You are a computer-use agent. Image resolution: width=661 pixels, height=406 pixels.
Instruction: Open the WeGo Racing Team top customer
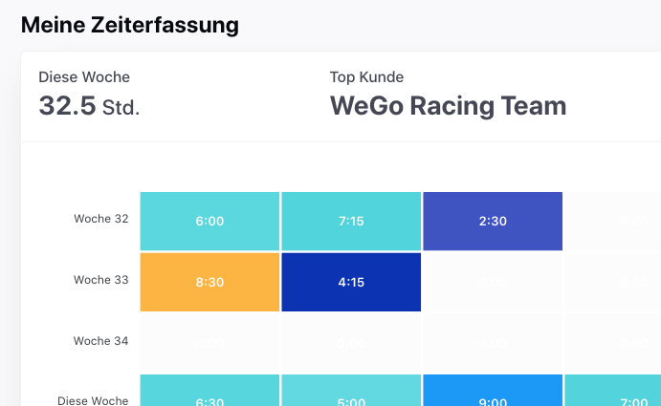[x=448, y=105]
